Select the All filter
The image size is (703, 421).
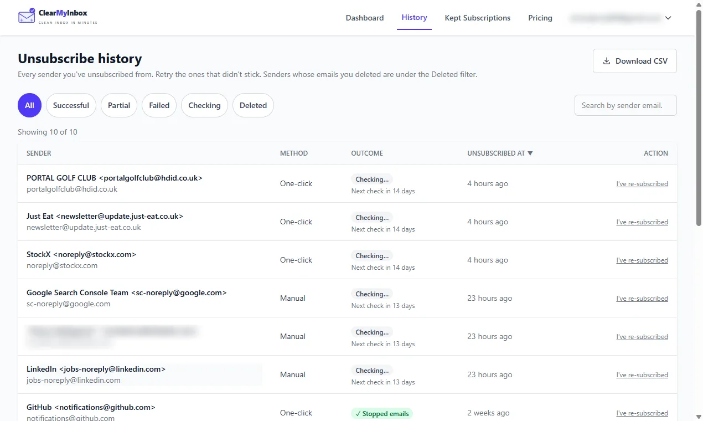(x=29, y=105)
